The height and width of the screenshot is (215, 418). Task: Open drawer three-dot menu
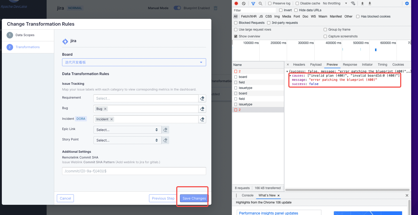coord(236,195)
